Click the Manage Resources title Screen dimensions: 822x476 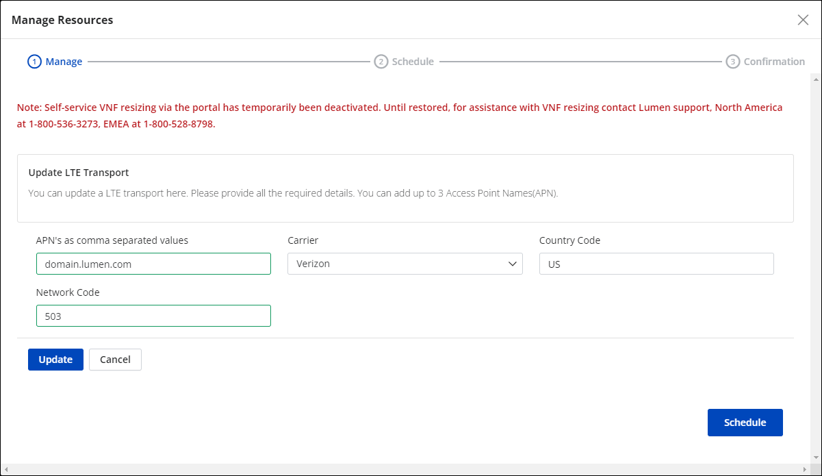tap(62, 20)
